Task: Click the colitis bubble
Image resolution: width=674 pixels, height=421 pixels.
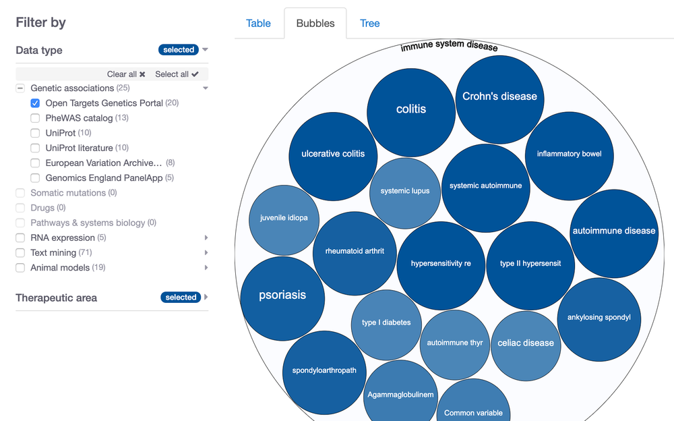Action: point(411,113)
